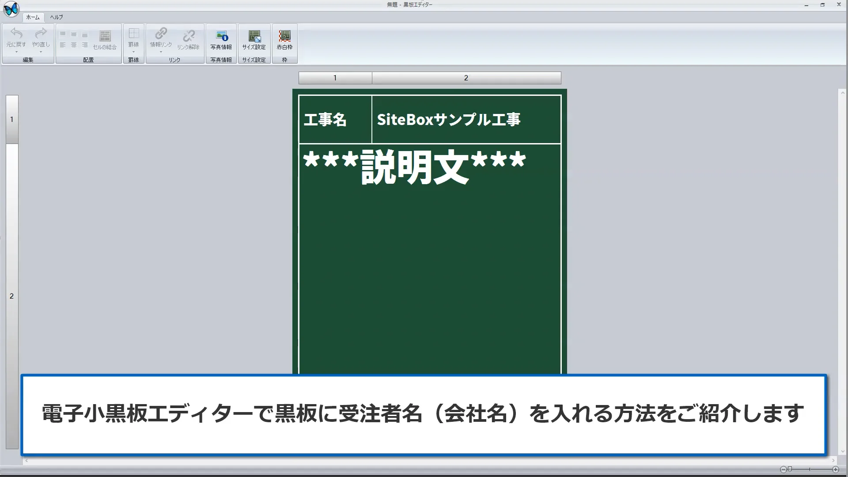Click the butterfly application logo

[x=11, y=9]
